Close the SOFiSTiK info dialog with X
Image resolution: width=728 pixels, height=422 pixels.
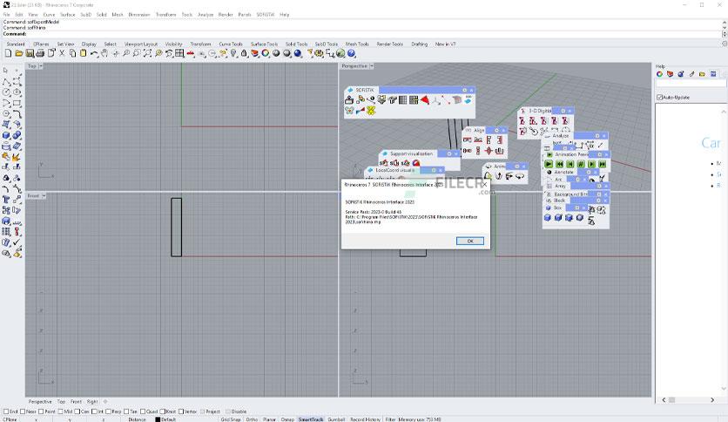click(x=484, y=185)
